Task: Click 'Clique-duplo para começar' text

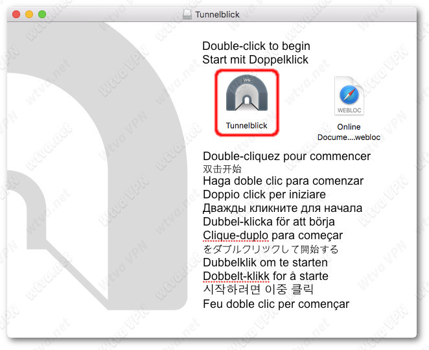Action: [273, 235]
